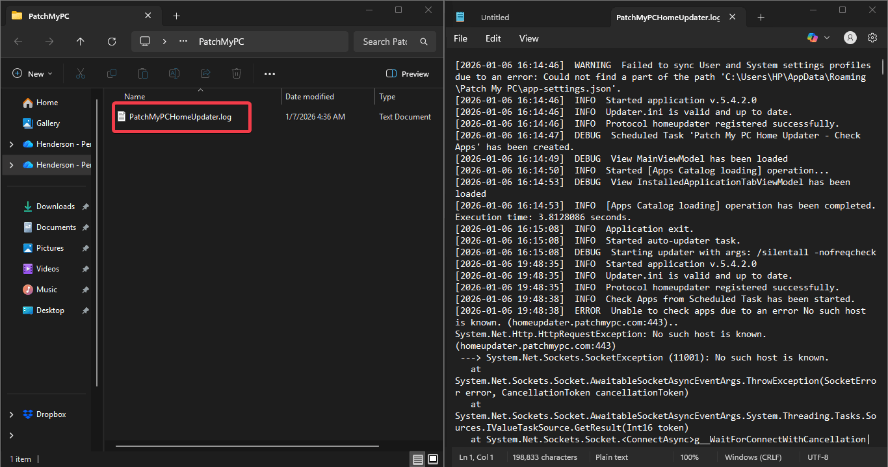Open the Downloads folder in sidebar
Screen dimensions: 888x467
click(55, 207)
